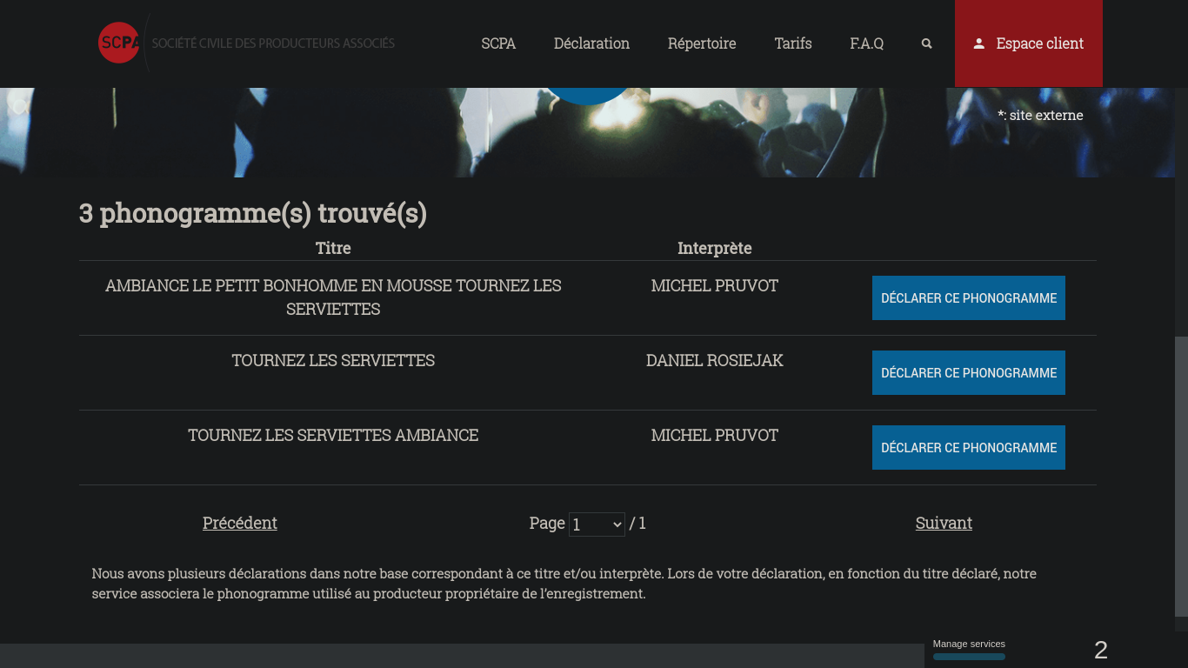Screen dimensions: 1188x668
Task: Click the '*: site externe' note
Action: [1040, 115]
